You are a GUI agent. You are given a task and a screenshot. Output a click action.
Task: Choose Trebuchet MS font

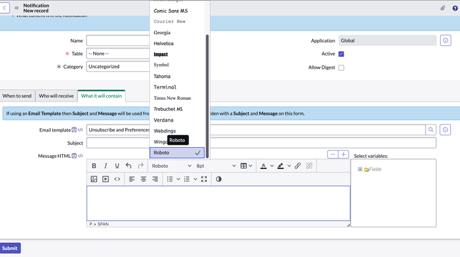coord(177,109)
